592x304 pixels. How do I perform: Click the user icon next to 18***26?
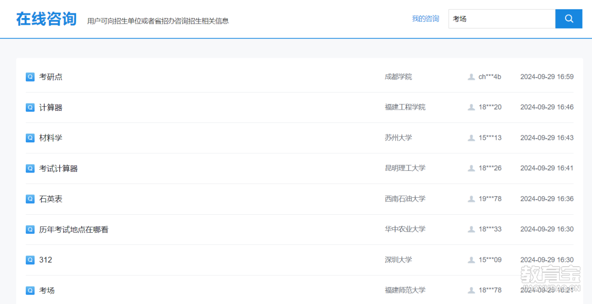point(471,168)
